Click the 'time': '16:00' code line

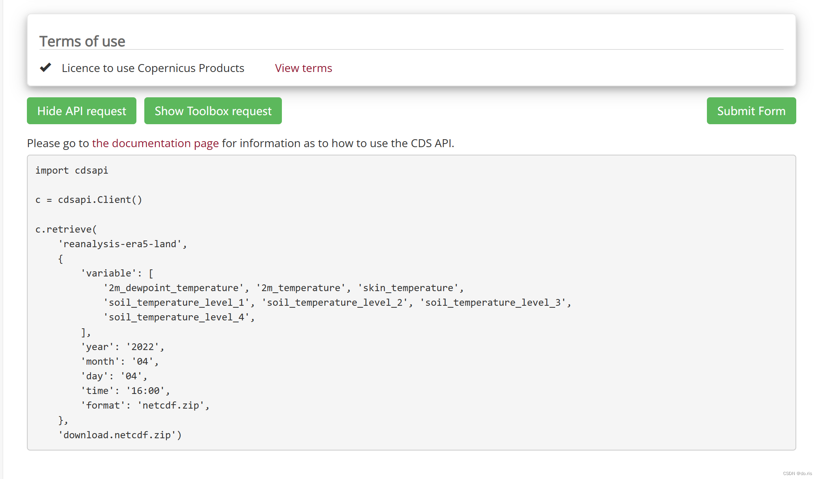125,391
